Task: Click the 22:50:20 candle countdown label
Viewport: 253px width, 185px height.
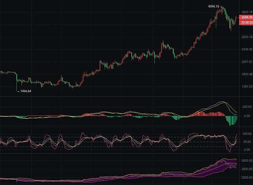Action: coord(247,22)
